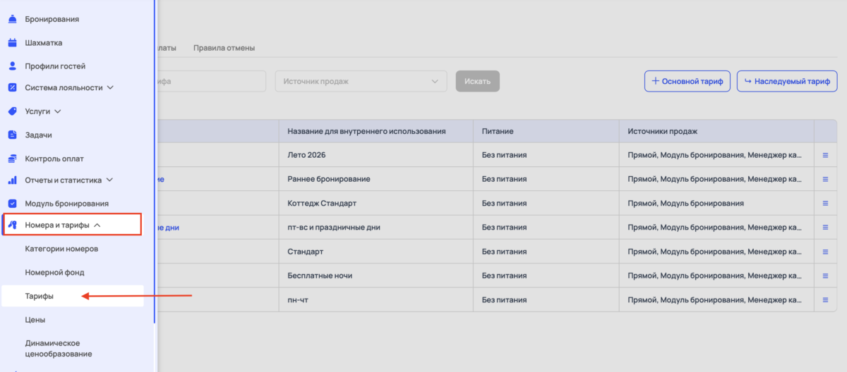The image size is (847, 372).
Task: Expand the Услуги submenu
Action: click(58, 111)
